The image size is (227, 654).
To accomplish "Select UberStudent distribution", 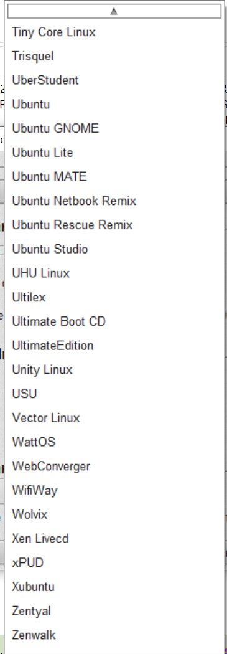I will (x=114, y=80).
